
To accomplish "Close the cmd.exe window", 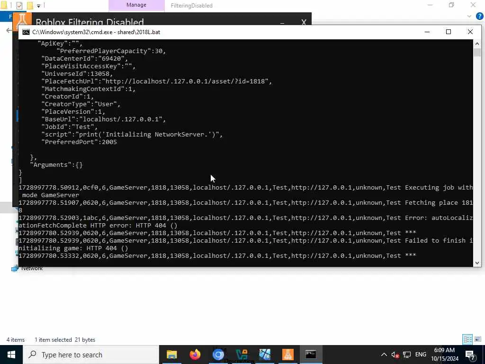I will pyautogui.click(x=470, y=32).
